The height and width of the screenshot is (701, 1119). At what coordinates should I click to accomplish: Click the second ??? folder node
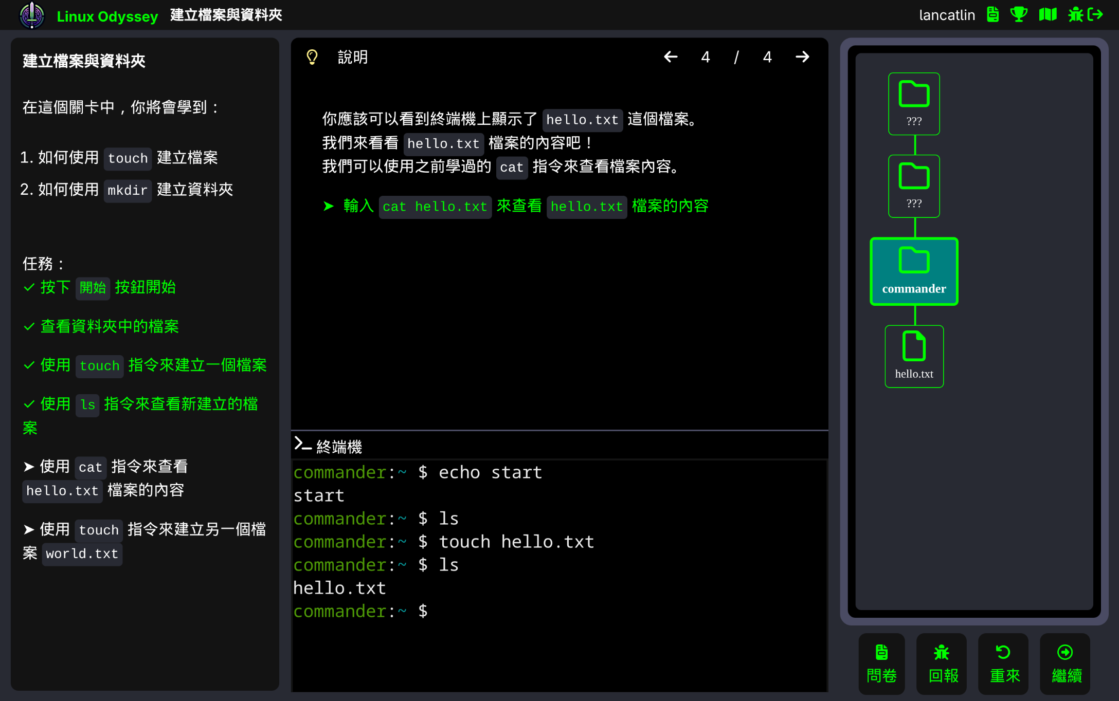click(914, 186)
